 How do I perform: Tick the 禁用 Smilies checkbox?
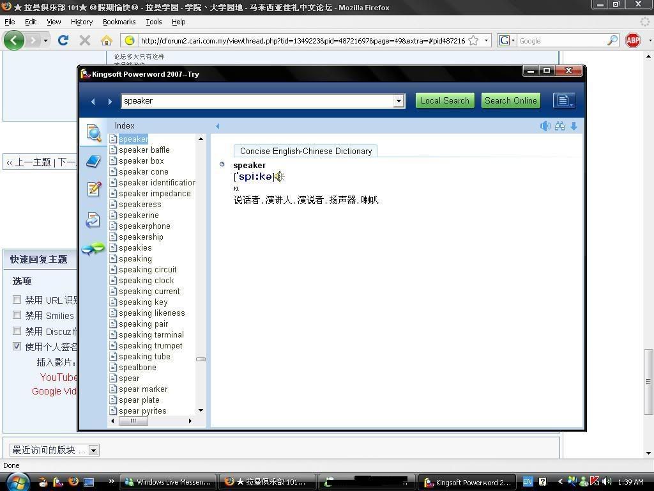[x=17, y=315]
